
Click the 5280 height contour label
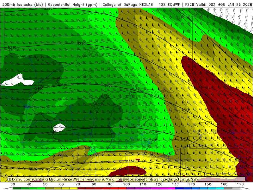pos(48,9)
